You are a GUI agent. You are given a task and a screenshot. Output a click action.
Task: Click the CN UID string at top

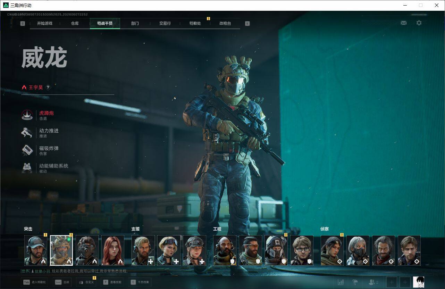click(48, 15)
